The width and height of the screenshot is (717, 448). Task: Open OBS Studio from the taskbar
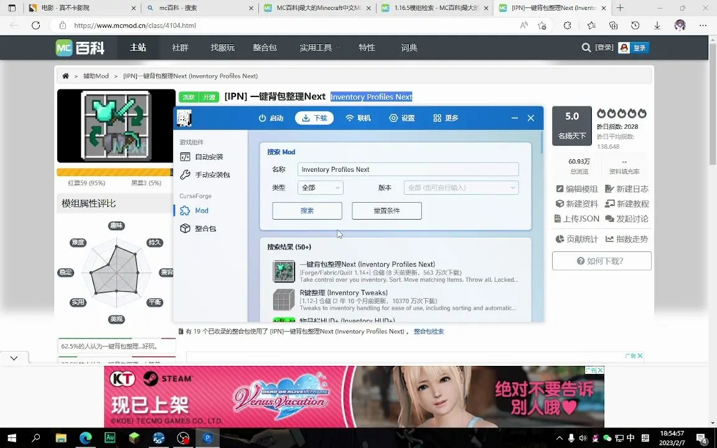[183, 438]
